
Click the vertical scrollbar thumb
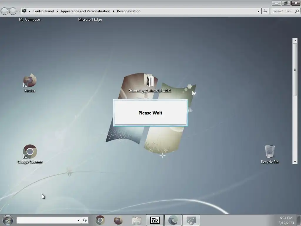point(295,69)
